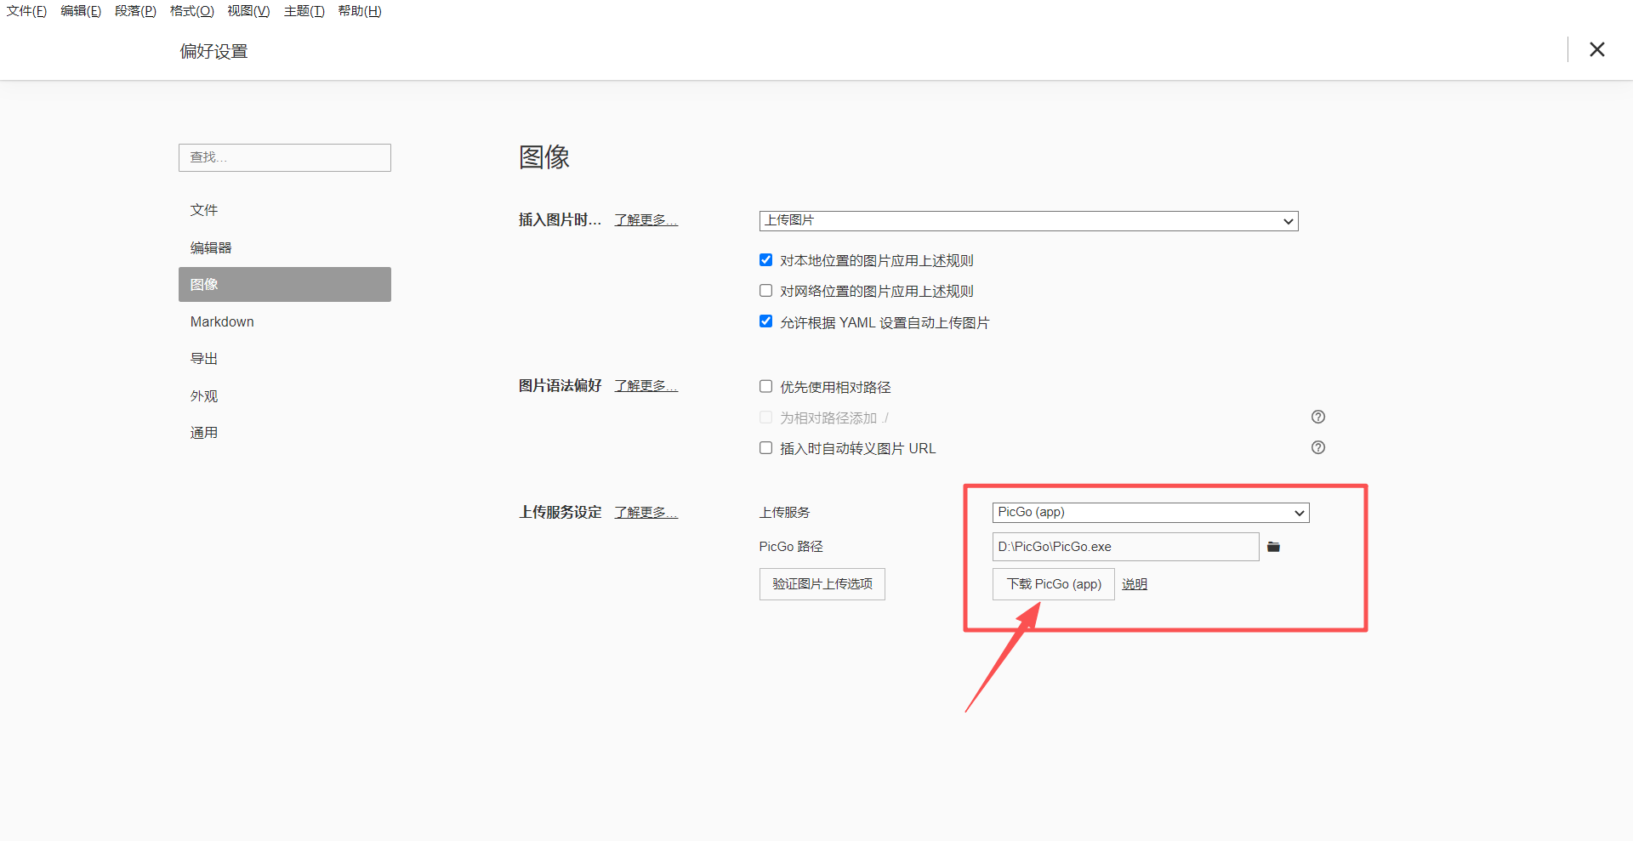Enable 对网络位置的图片应用上述规则 checkbox

pyautogui.click(x=765, y=291)
